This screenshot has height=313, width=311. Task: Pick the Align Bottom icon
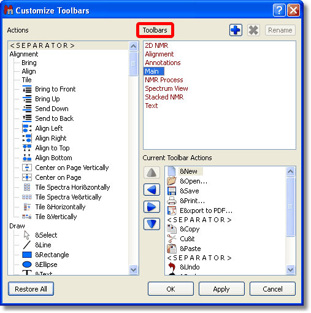27,158
